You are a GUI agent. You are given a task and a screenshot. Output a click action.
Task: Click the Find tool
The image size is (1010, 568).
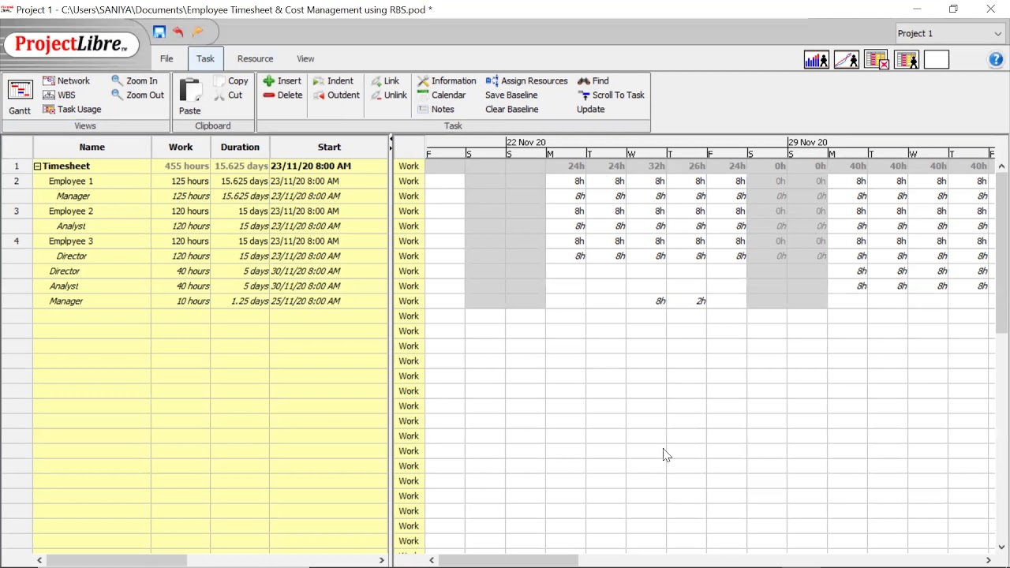pyautogui.click(x=593, y=80)
